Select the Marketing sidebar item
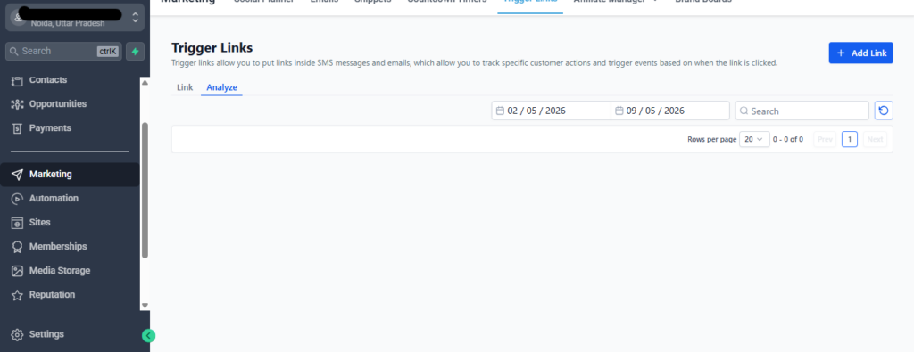This screenshot has height=352, width=914. [x=70, y=174]
